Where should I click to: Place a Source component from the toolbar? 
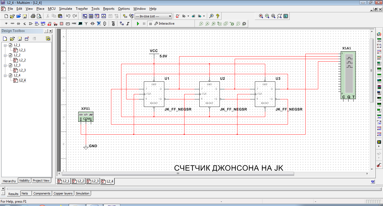click(x=6, y=24)
